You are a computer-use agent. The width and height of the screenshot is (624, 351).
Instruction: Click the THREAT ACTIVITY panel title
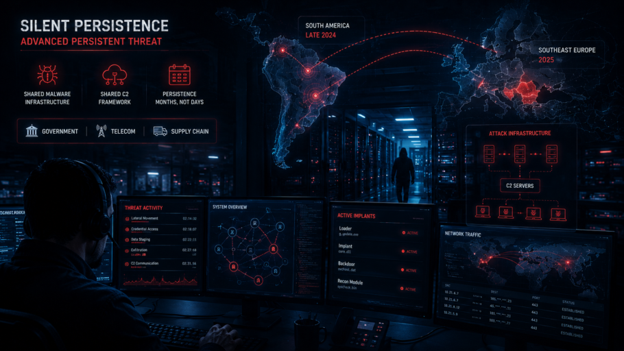[x=144, y=208]
